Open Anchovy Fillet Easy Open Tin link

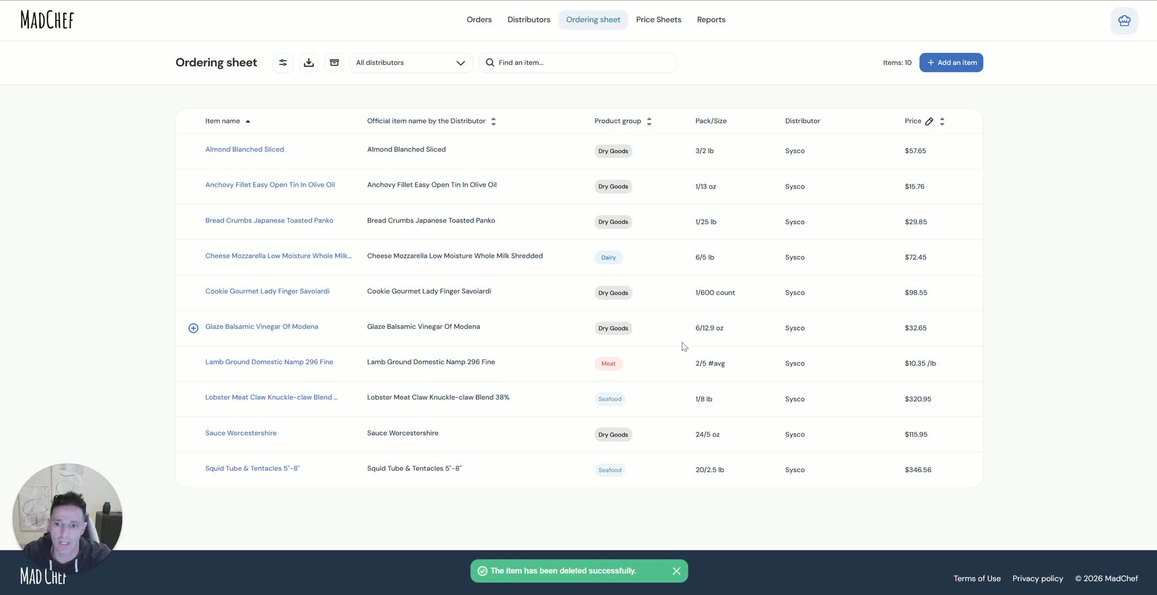pos(270,185)
